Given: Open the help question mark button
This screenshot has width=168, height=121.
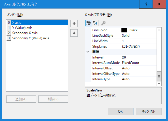Looking at the screenshot, I should pos(146,4).
